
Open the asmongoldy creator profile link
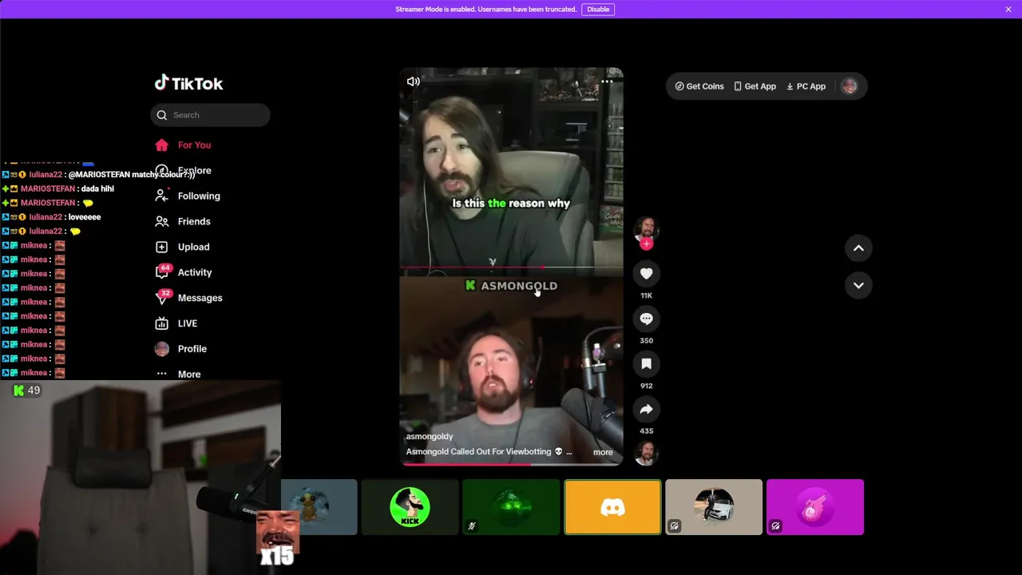pos(430,436)
